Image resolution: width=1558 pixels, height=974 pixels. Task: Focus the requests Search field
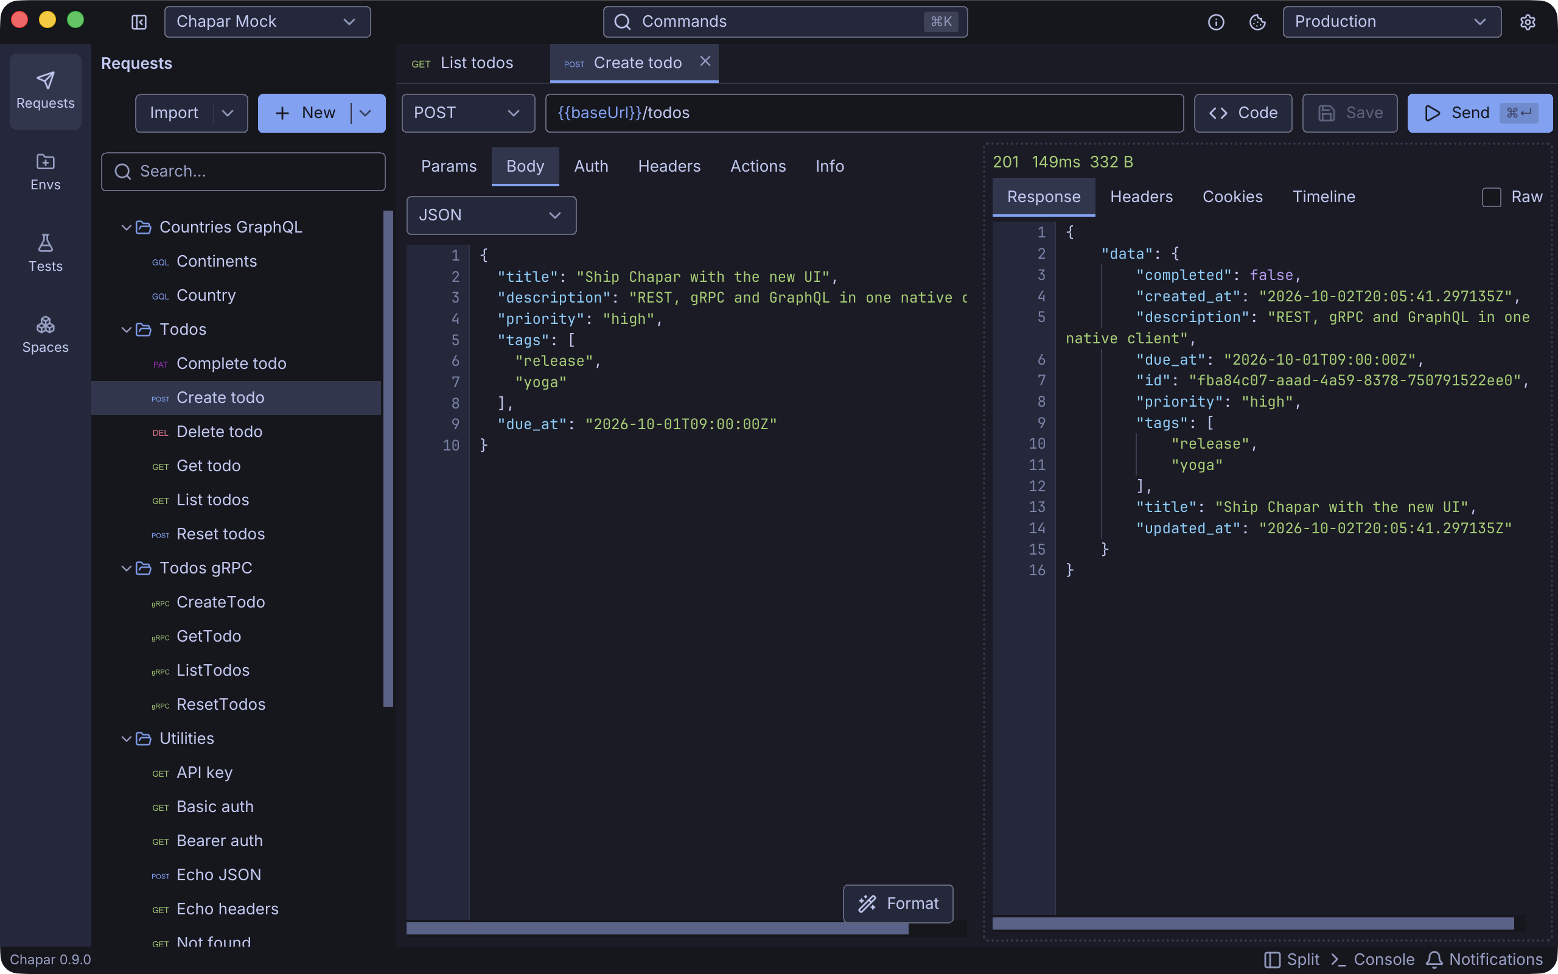coord(243,171)
